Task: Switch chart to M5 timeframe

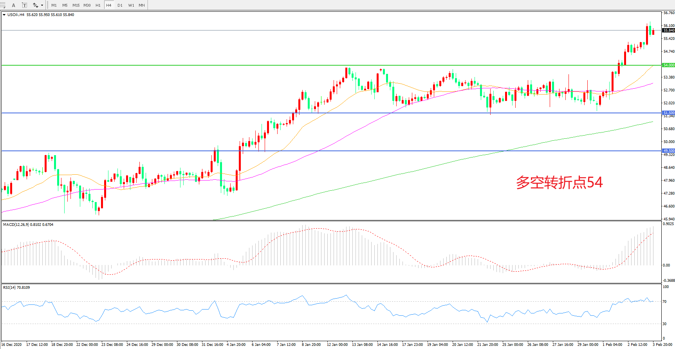Action: [x=65, y=5]
